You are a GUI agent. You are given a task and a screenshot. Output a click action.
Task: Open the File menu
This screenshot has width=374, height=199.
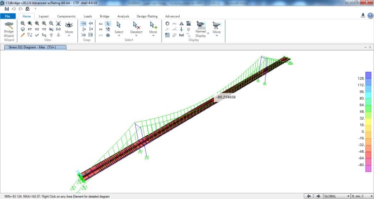[x=8, y=16]
